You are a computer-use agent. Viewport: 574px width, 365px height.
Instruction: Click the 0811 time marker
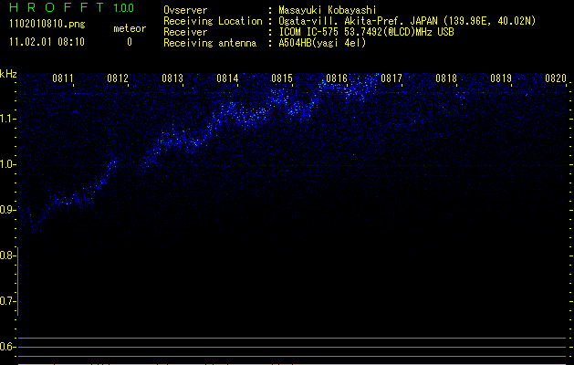pyautogui.click(x=63, y=78)
